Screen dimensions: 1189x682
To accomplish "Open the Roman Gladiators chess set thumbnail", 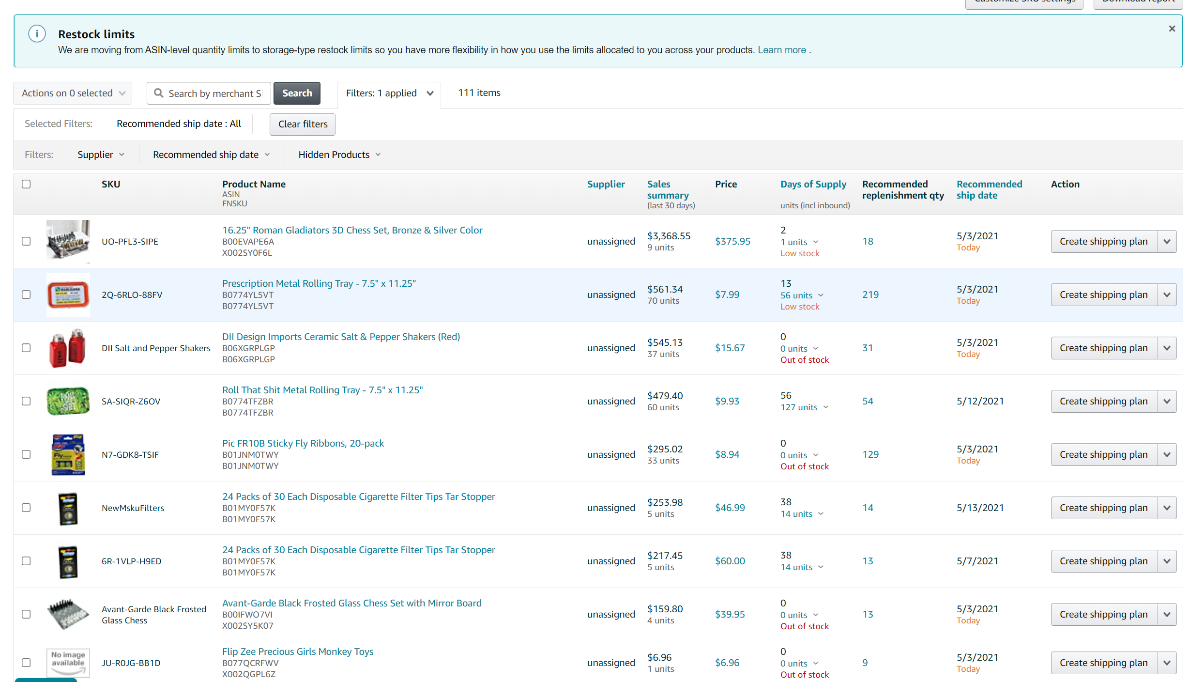I will tap(68, 241).
